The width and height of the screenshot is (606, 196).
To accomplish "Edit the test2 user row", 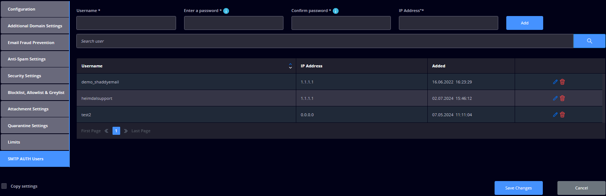I will click(x=555, y=115).
